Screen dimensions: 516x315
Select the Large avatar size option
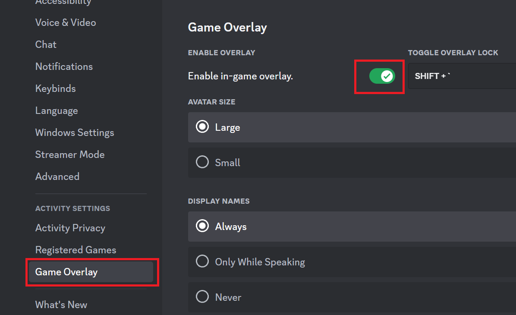click(x=202, y=127)
